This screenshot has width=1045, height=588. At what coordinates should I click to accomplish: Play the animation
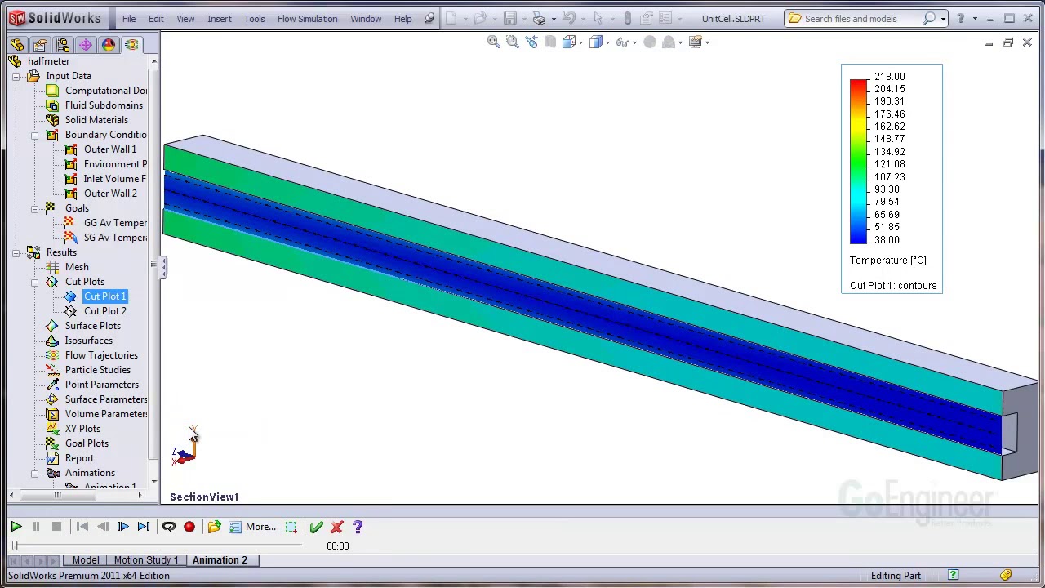[x=16, y=527]
